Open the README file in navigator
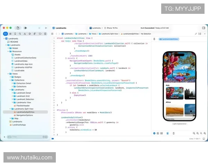 coord(14,41)
